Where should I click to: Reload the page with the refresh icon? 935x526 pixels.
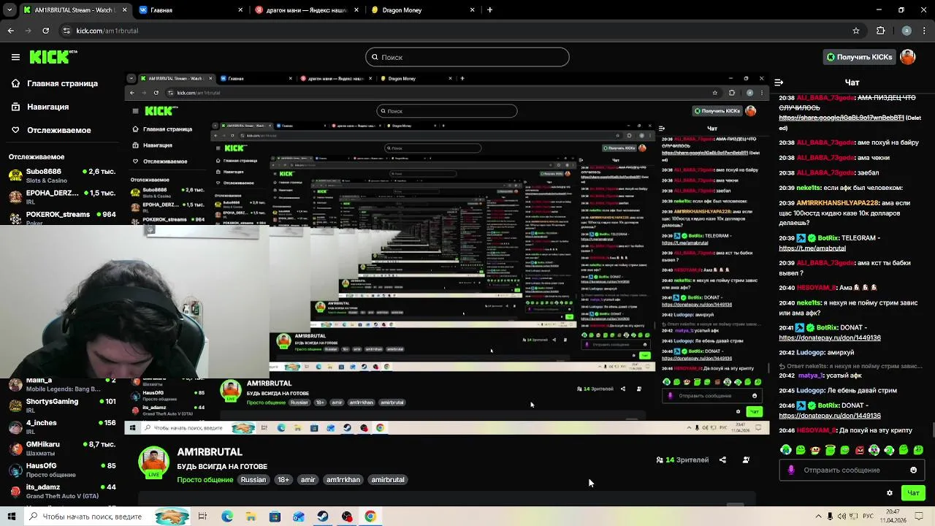[x=46, y=31]
